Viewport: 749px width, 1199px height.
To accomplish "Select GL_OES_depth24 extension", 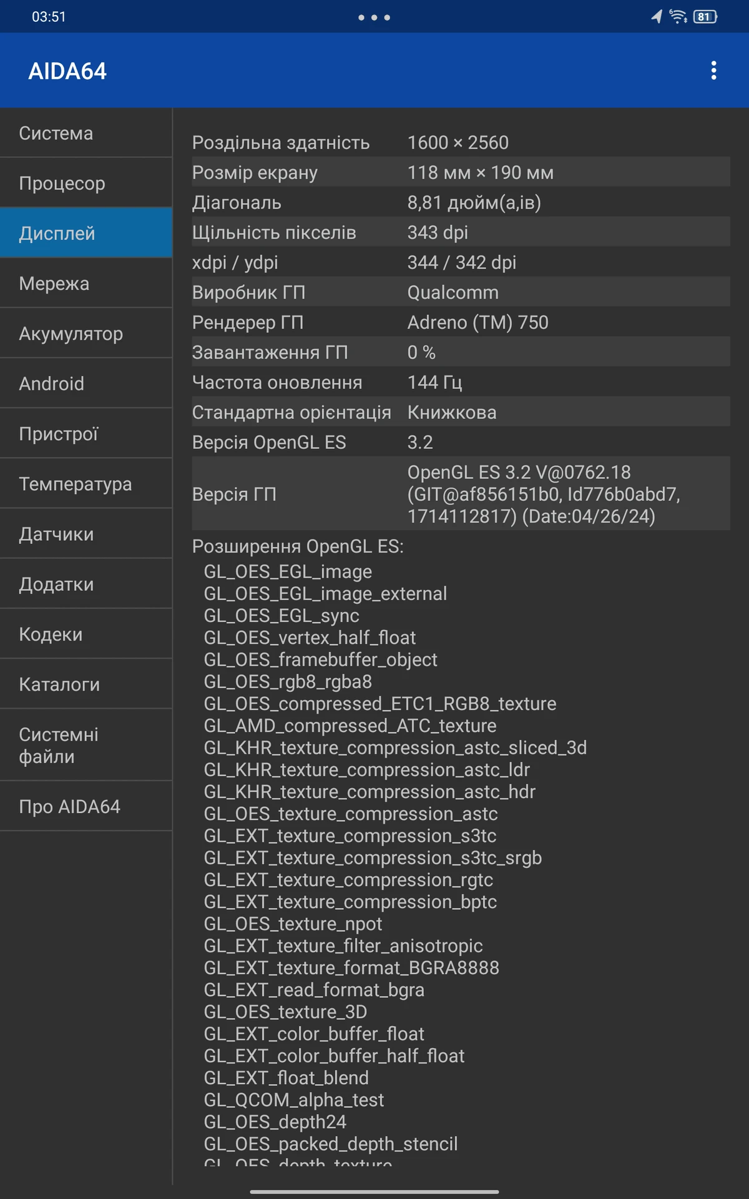I will pyautogui.click(x=275, y=1122).
